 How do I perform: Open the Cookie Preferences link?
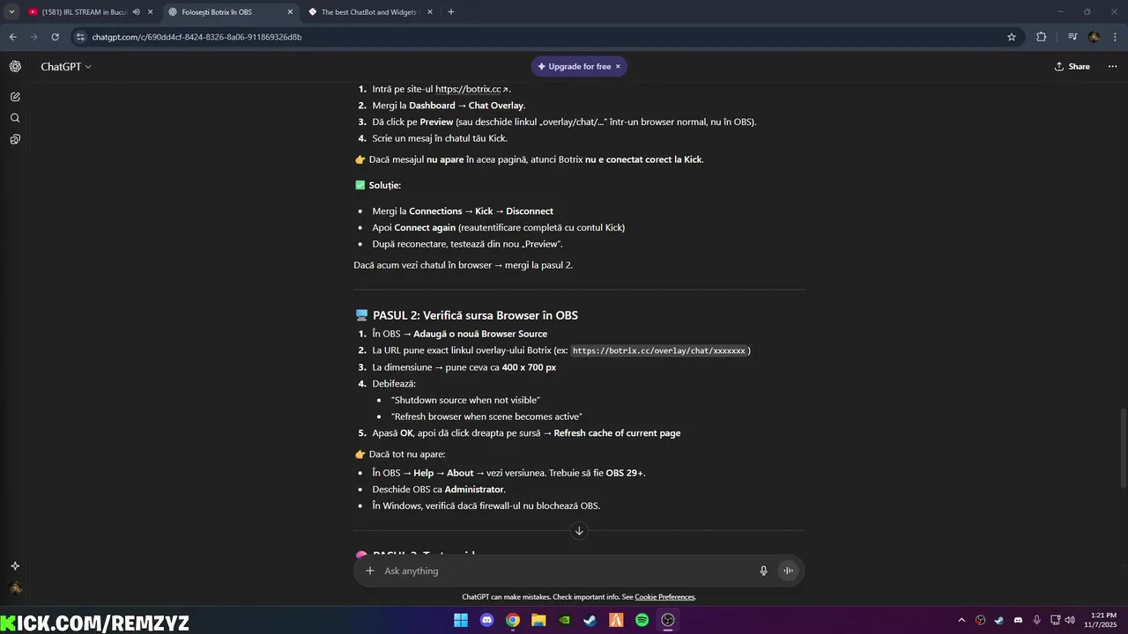click(x=664, y=597)
